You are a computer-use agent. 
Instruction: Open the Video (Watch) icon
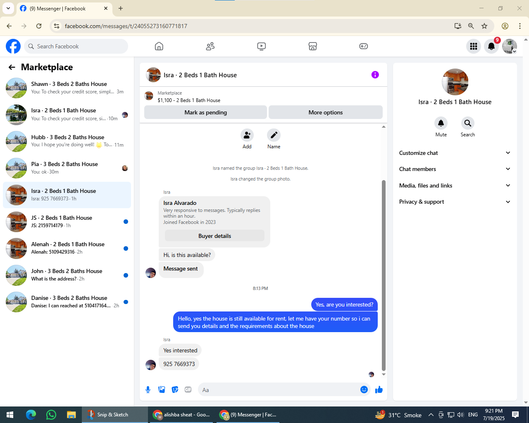pos(262,46)
